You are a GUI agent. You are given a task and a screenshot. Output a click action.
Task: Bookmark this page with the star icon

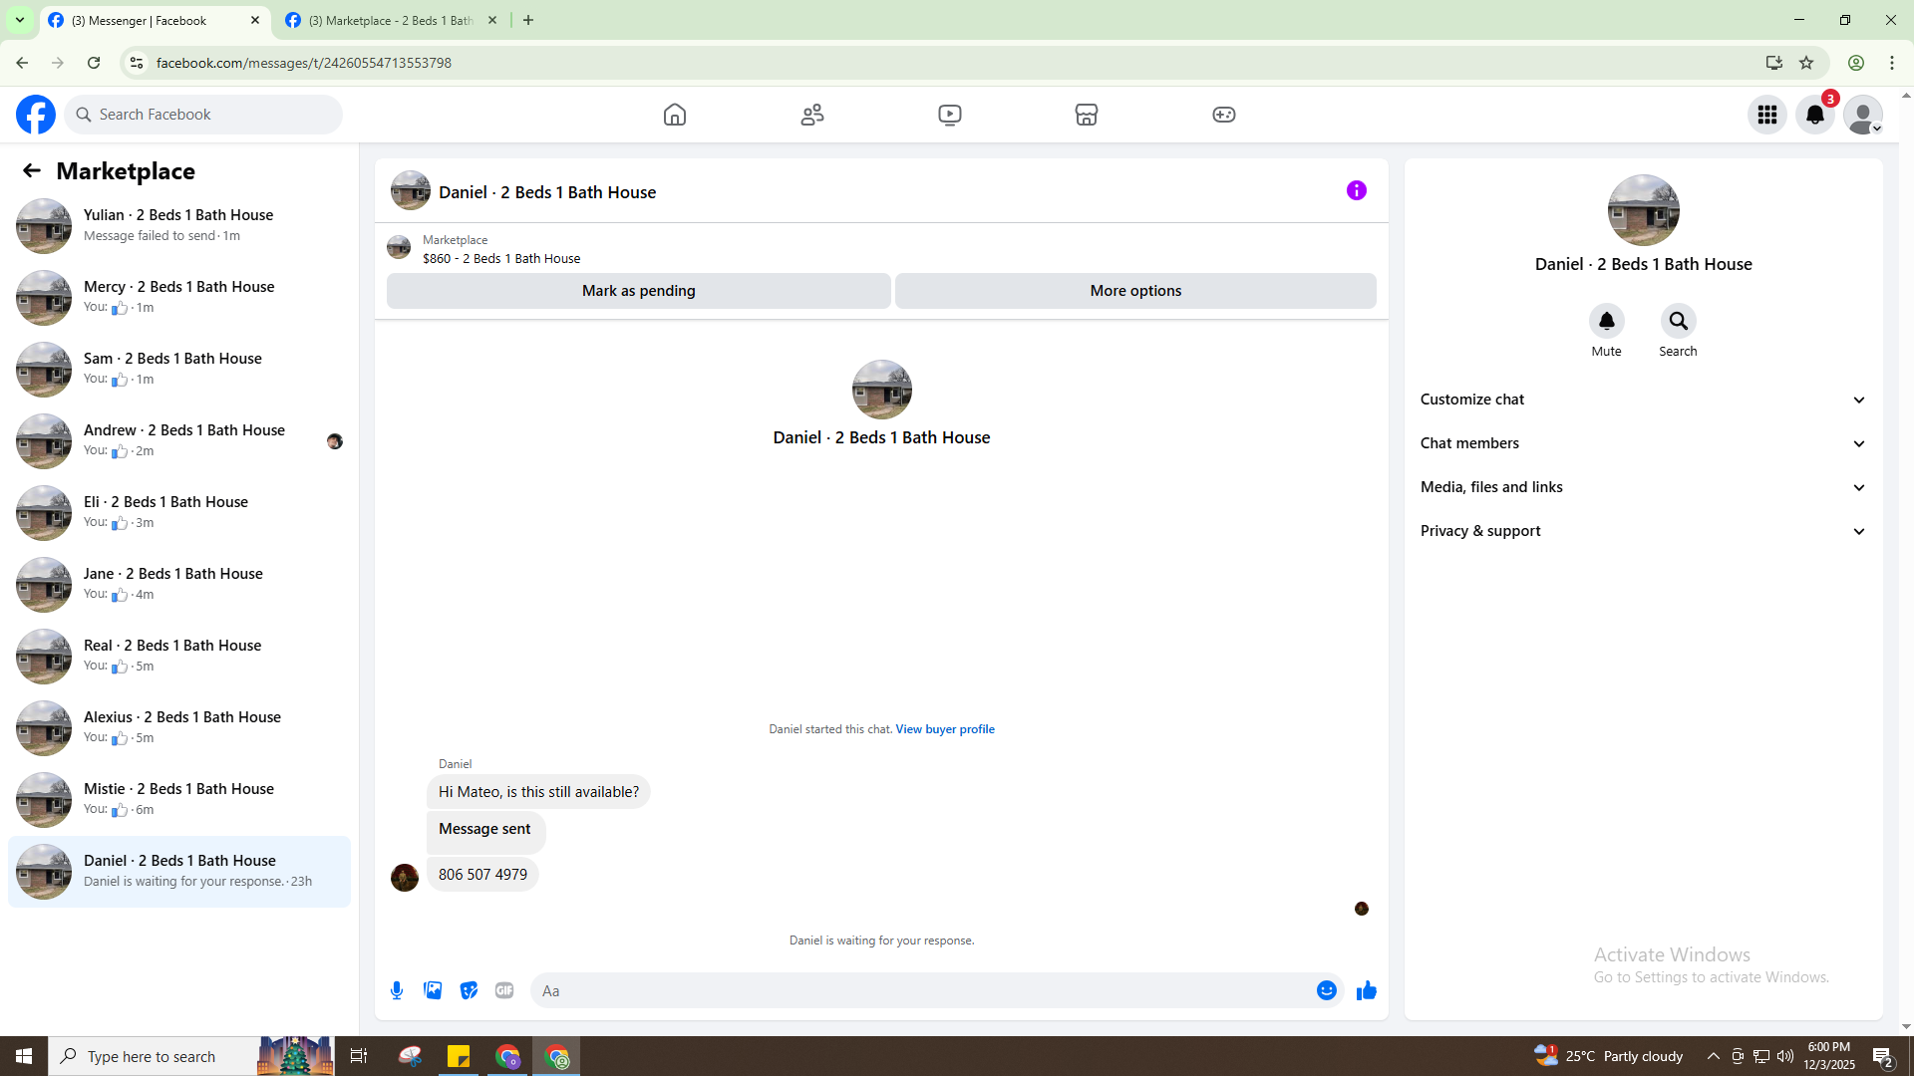tap(1806, 63)
